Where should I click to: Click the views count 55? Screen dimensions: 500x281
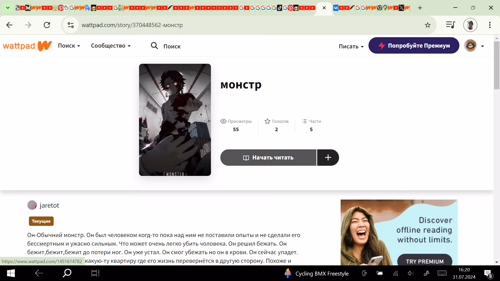coord(236,129)
